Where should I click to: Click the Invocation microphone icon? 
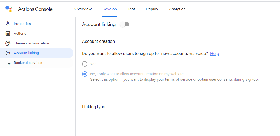click(8, 24)
